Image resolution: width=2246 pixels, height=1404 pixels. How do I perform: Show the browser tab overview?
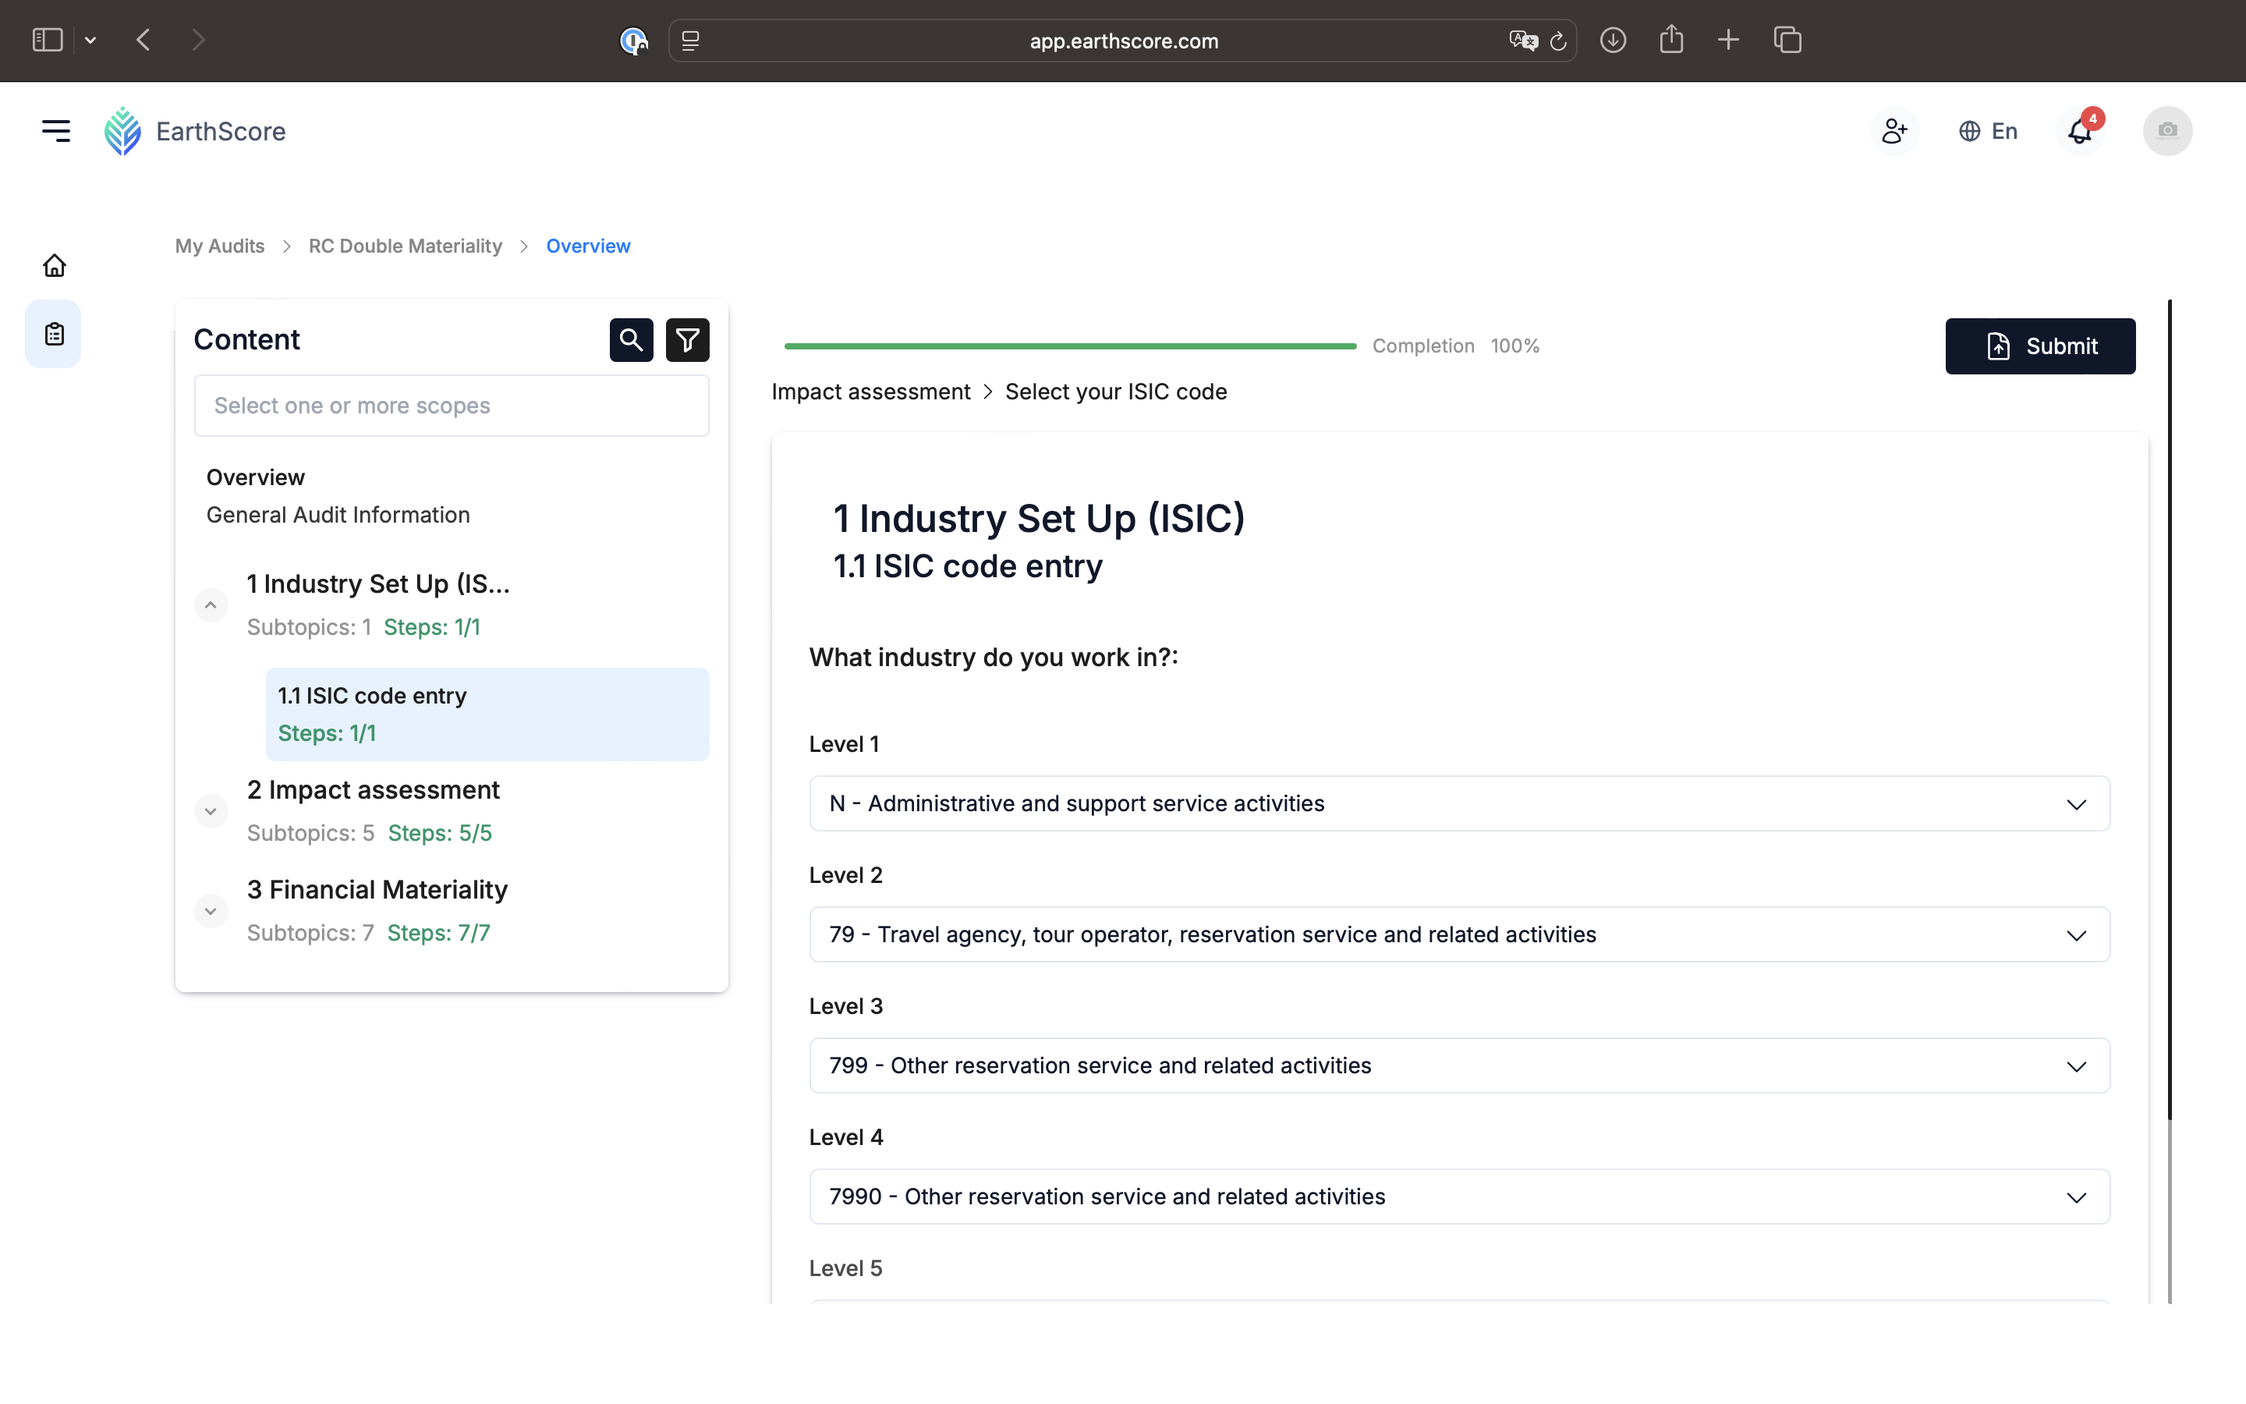(x=1787, y=40)
